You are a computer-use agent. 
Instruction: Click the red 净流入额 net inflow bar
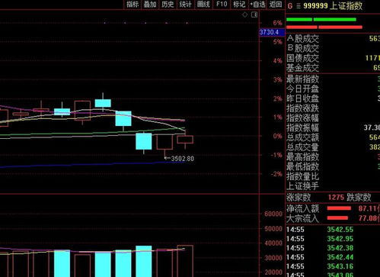pos(339,208)
